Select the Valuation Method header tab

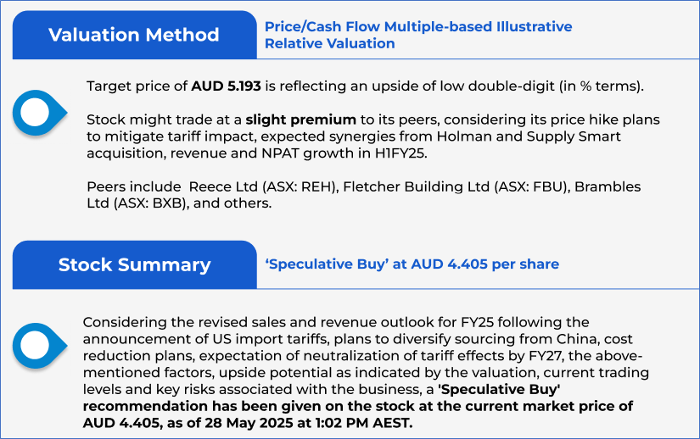133,35
